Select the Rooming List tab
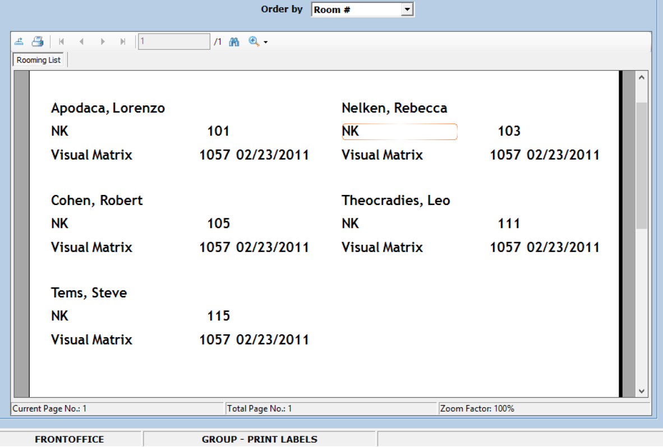 tap(39, 60)
